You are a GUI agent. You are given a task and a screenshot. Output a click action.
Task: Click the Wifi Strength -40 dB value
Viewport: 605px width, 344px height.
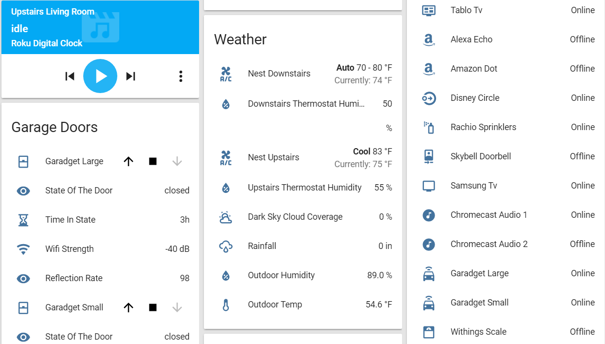pos(177,249)
